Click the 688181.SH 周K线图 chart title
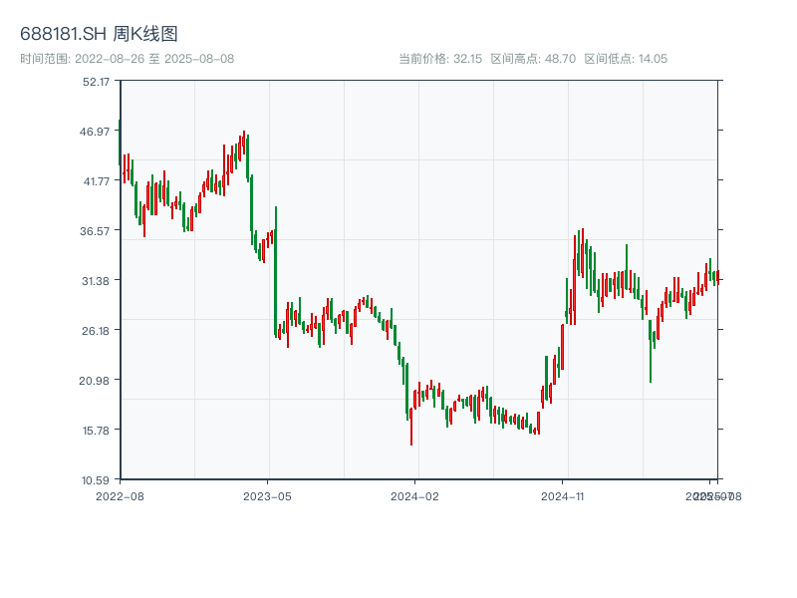This screenshot has height=598, width=797. [99, 35]
